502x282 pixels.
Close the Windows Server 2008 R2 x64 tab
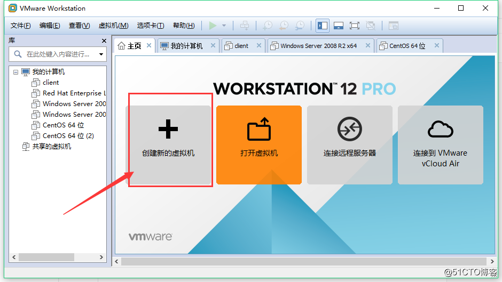click(x=368, y=45)
